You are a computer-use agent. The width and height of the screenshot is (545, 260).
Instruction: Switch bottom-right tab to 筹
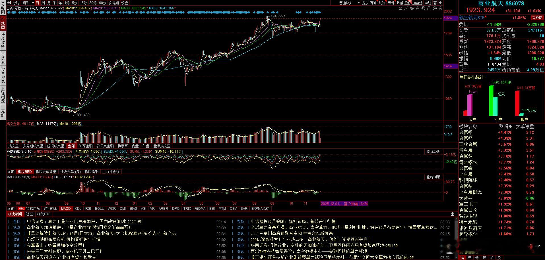pyautogui.click(x=484, y=258)
